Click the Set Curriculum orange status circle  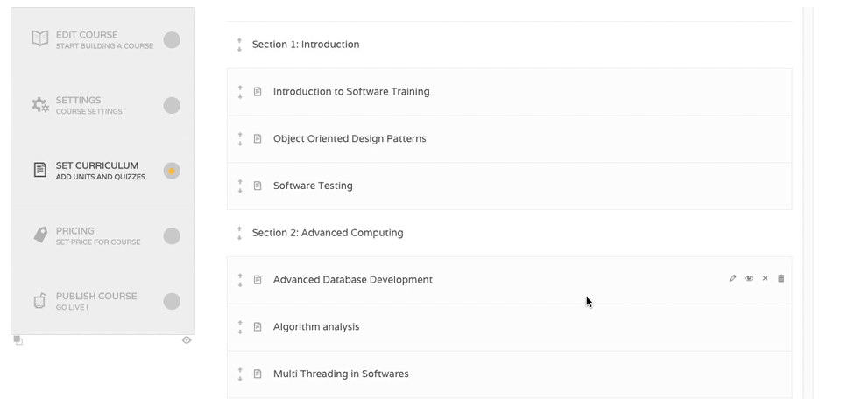172,171
